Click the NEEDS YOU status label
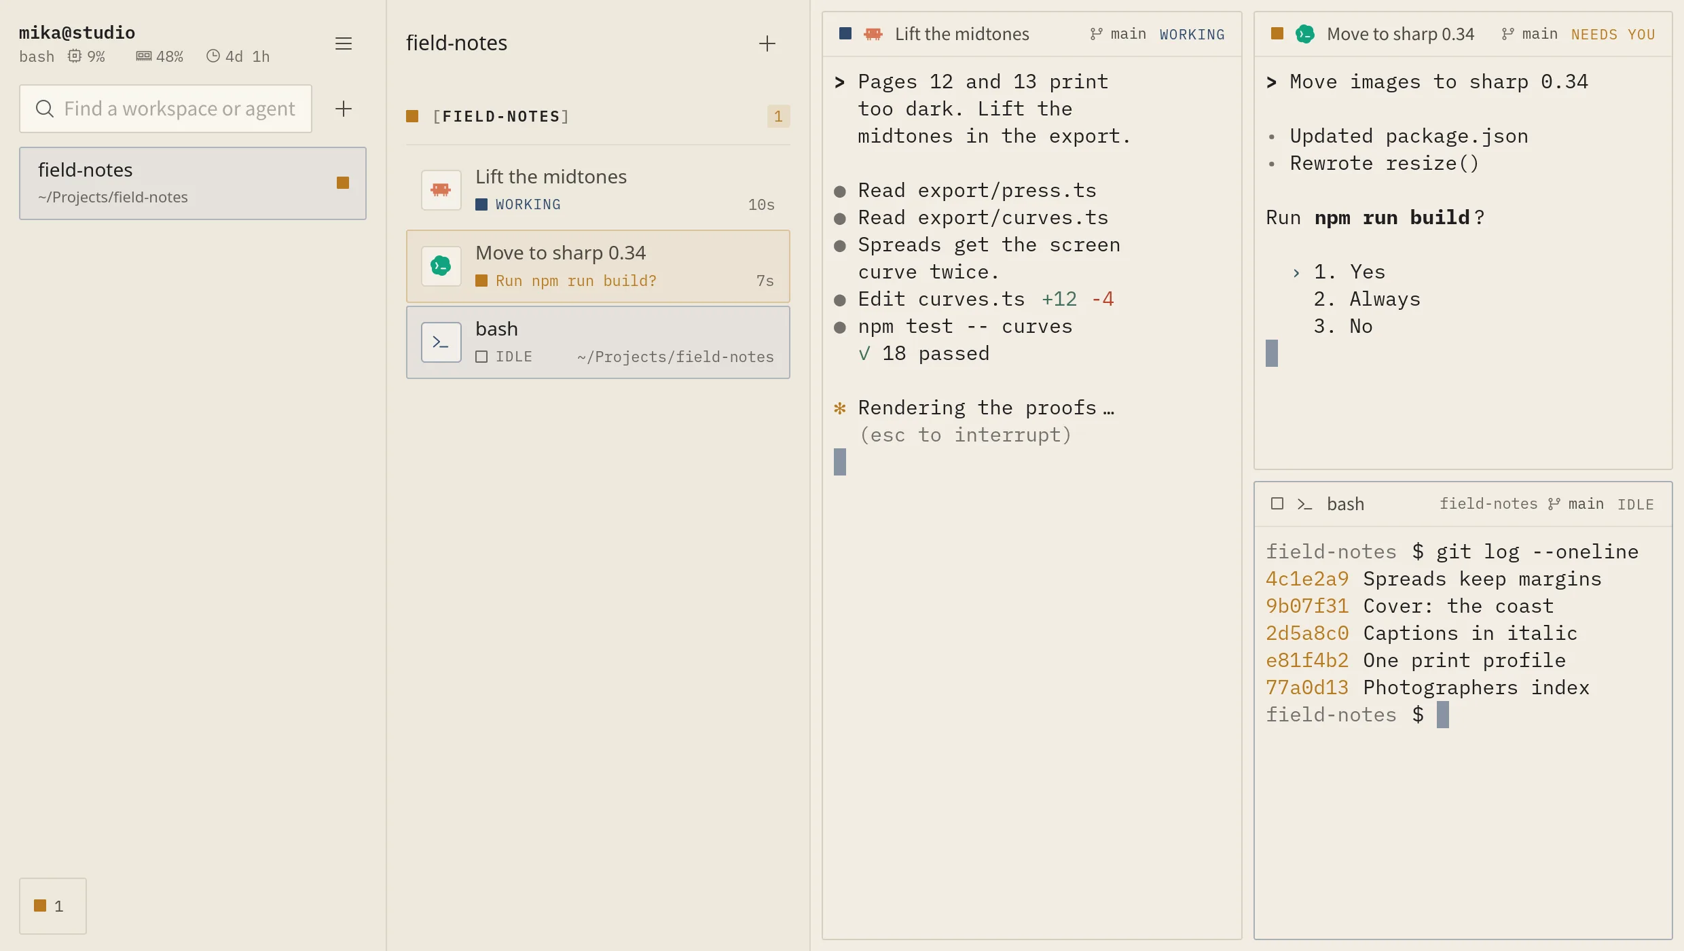This screenshot has height=951, width=1684. (x=1613, y=35)
